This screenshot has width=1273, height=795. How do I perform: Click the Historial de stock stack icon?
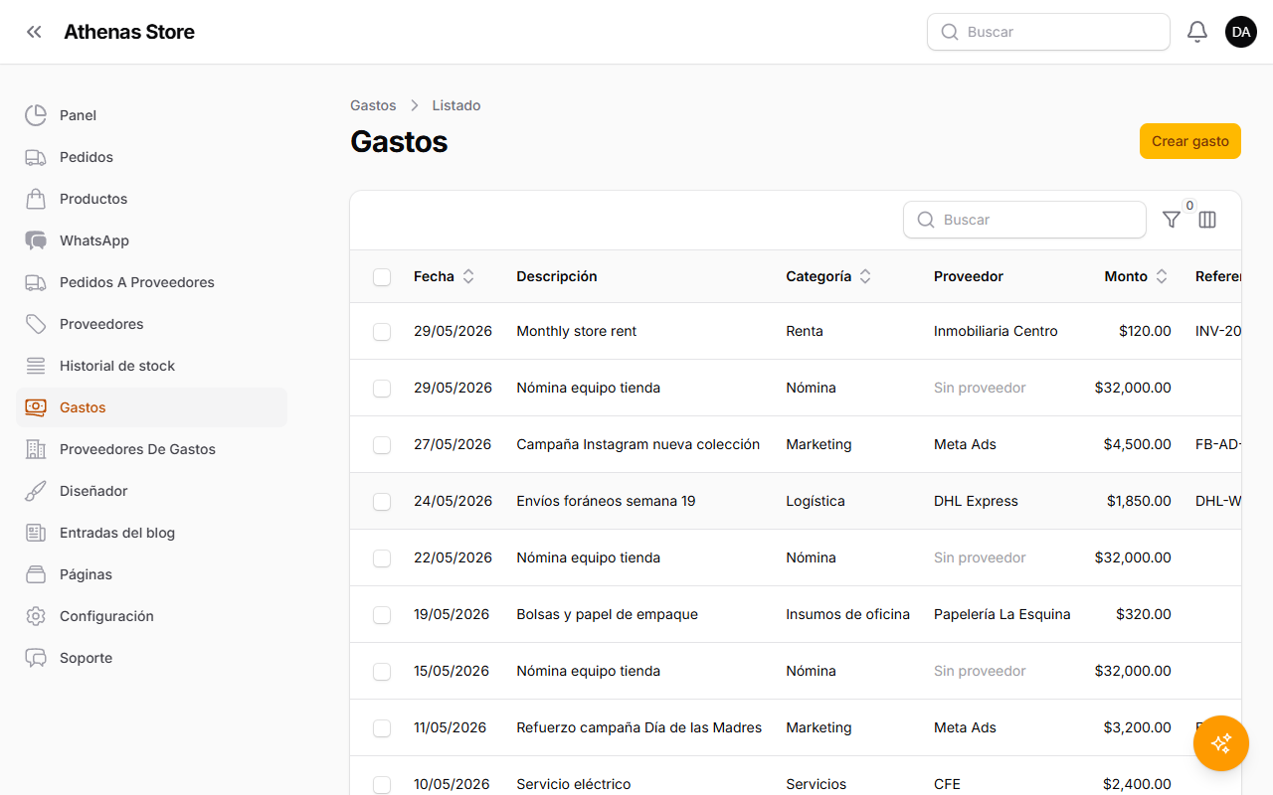tap(36, 366)
